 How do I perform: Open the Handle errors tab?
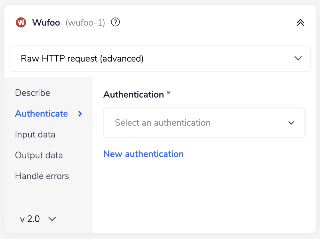[x=42, y=176]
